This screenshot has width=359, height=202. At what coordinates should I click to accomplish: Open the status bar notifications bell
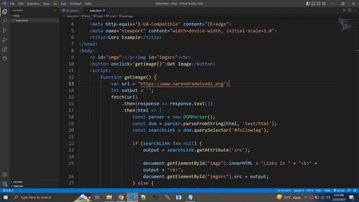355,191
